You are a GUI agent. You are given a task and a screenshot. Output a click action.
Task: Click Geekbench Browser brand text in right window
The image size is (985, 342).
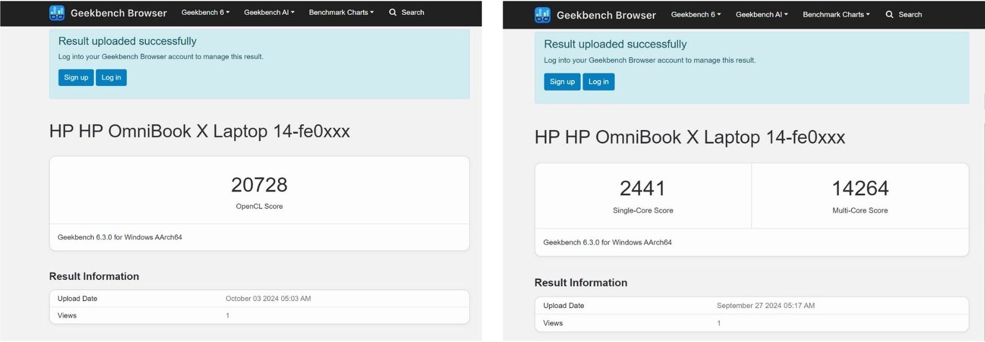point(606,16)
